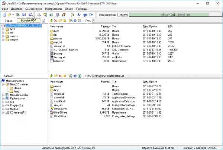Click rename icon in catalog toolbar
223x150 pixels.
65,76
